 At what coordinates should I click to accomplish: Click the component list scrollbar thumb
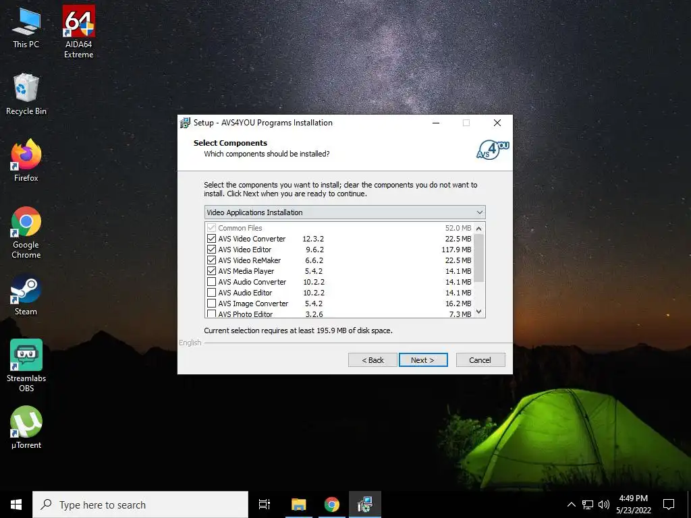click(479, 258)
